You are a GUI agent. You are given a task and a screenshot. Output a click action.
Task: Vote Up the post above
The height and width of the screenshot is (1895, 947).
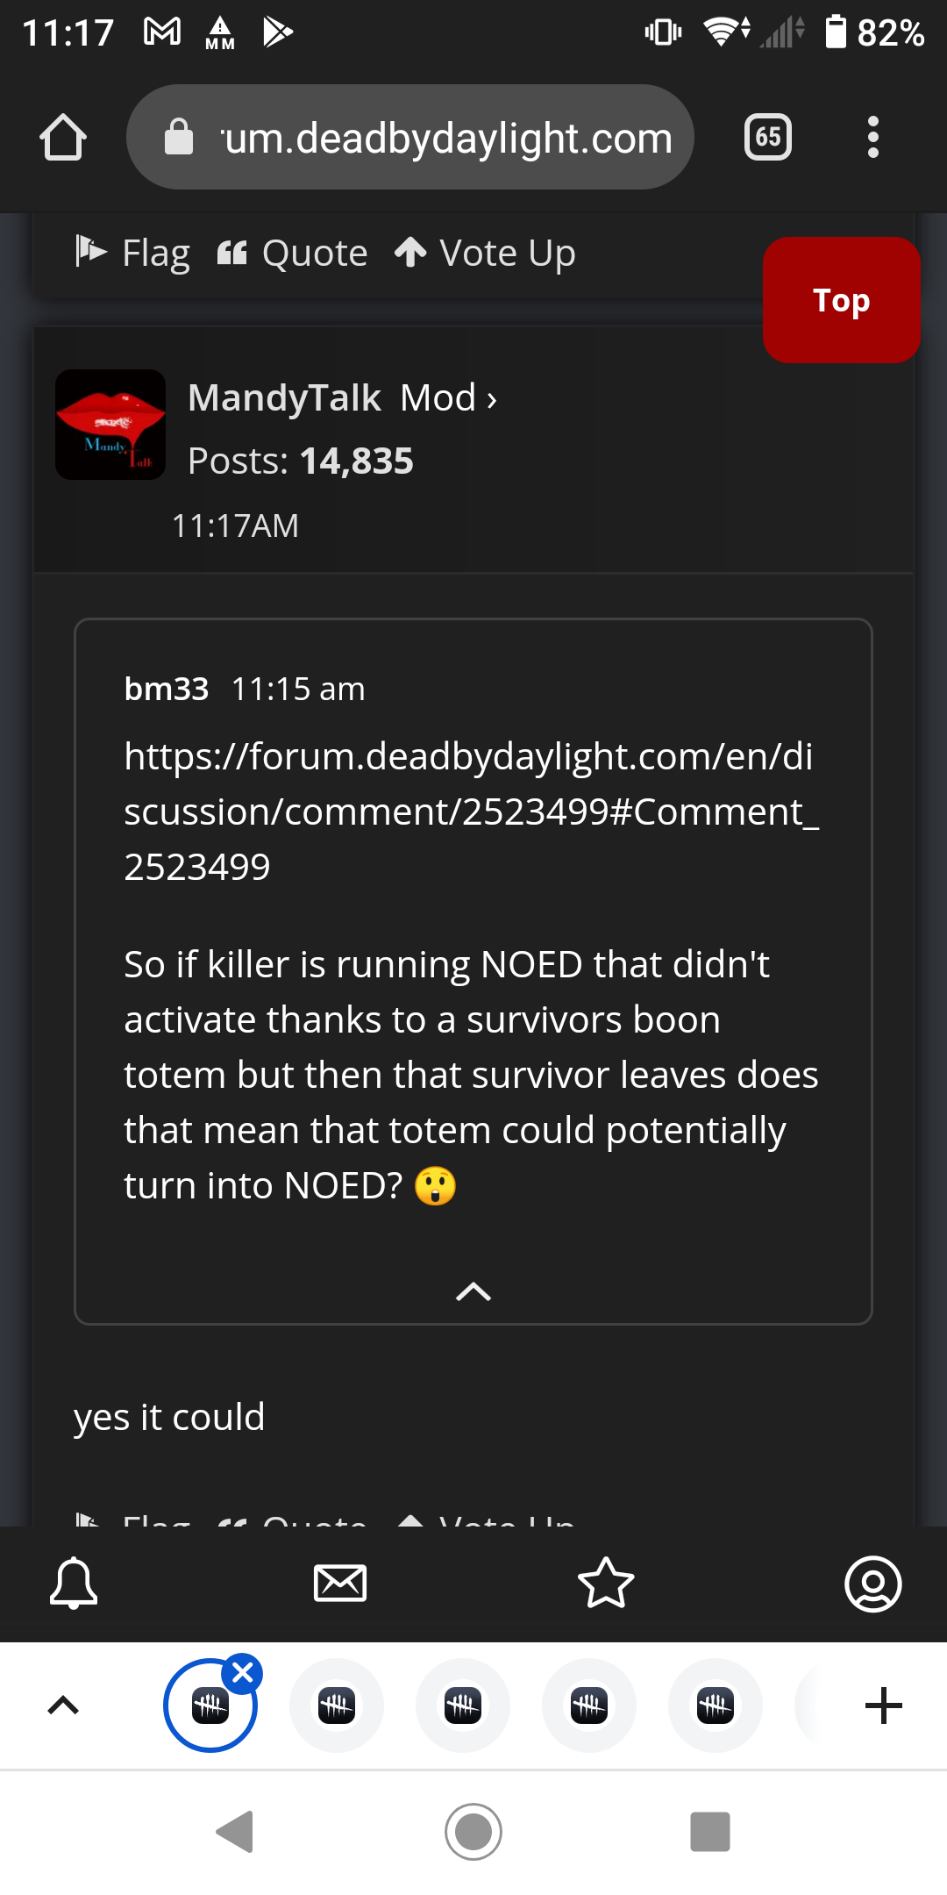click(x=485, y=254)
